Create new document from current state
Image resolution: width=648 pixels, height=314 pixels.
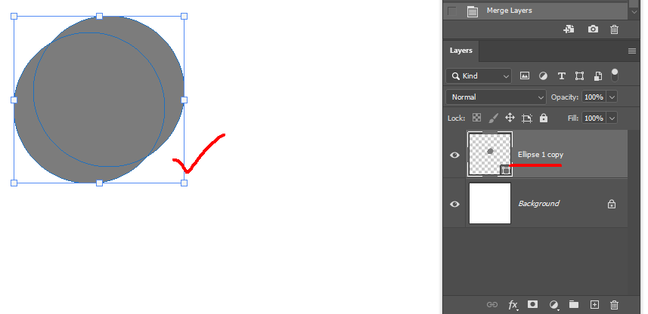(569, 29)
